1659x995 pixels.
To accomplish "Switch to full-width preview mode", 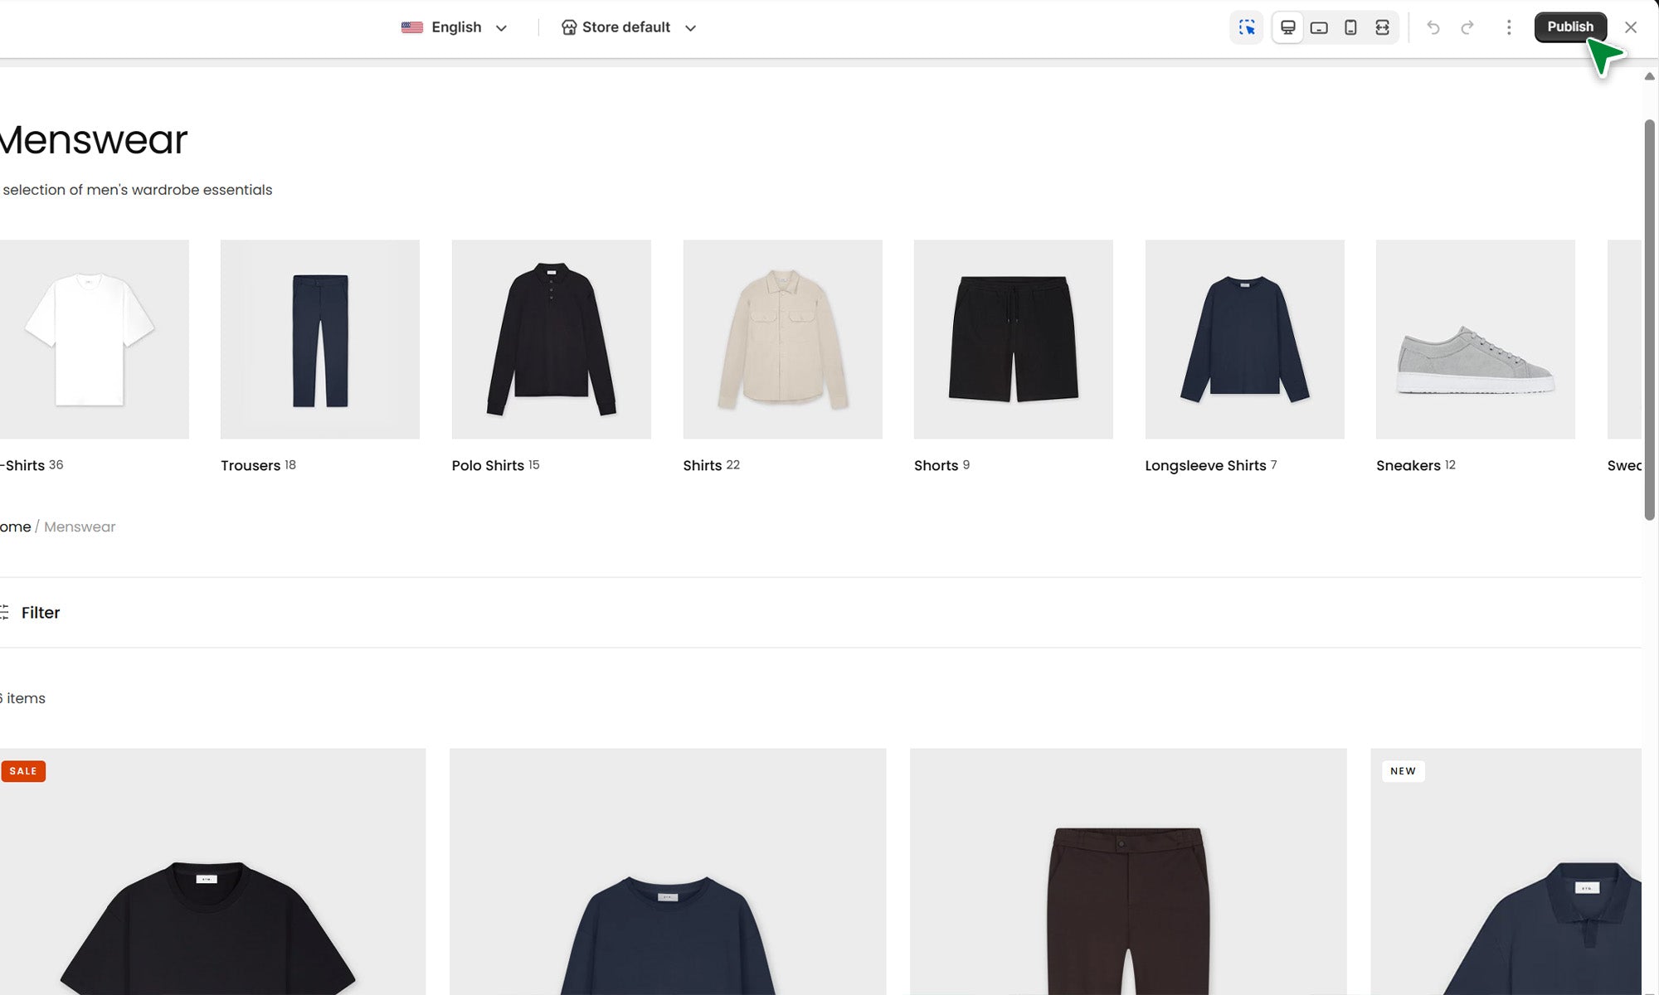I will click(1382, 27).
